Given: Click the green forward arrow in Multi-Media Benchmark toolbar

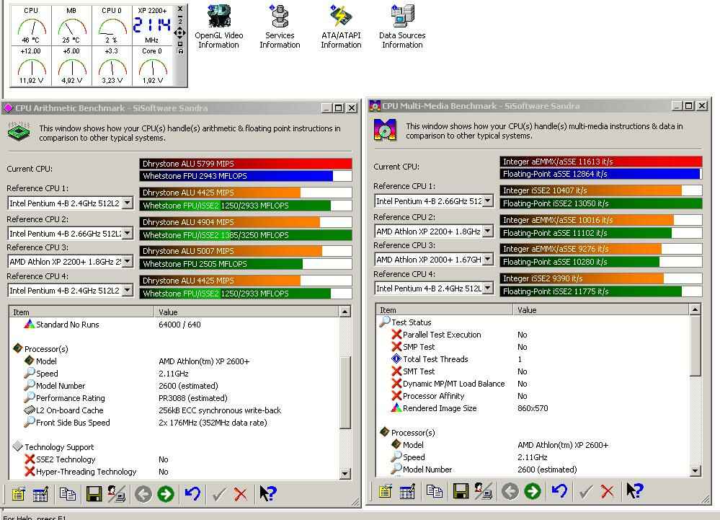Looking at the screenshot, I should coord(533,492).
